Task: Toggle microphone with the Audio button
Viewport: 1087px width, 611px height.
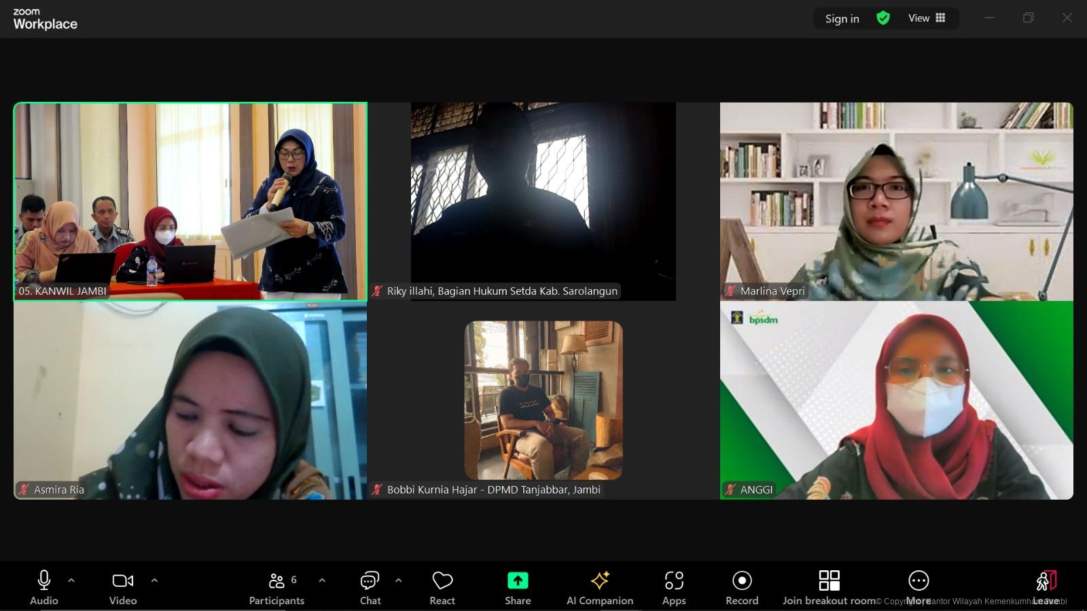Action: tap(44, 587)
